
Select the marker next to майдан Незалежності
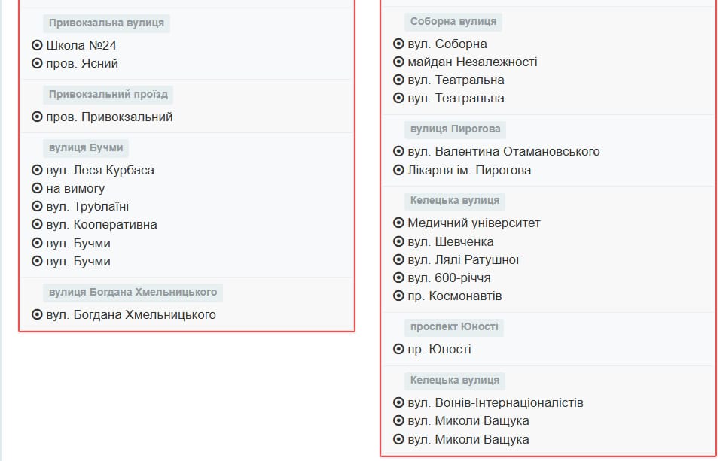point(397,62)
